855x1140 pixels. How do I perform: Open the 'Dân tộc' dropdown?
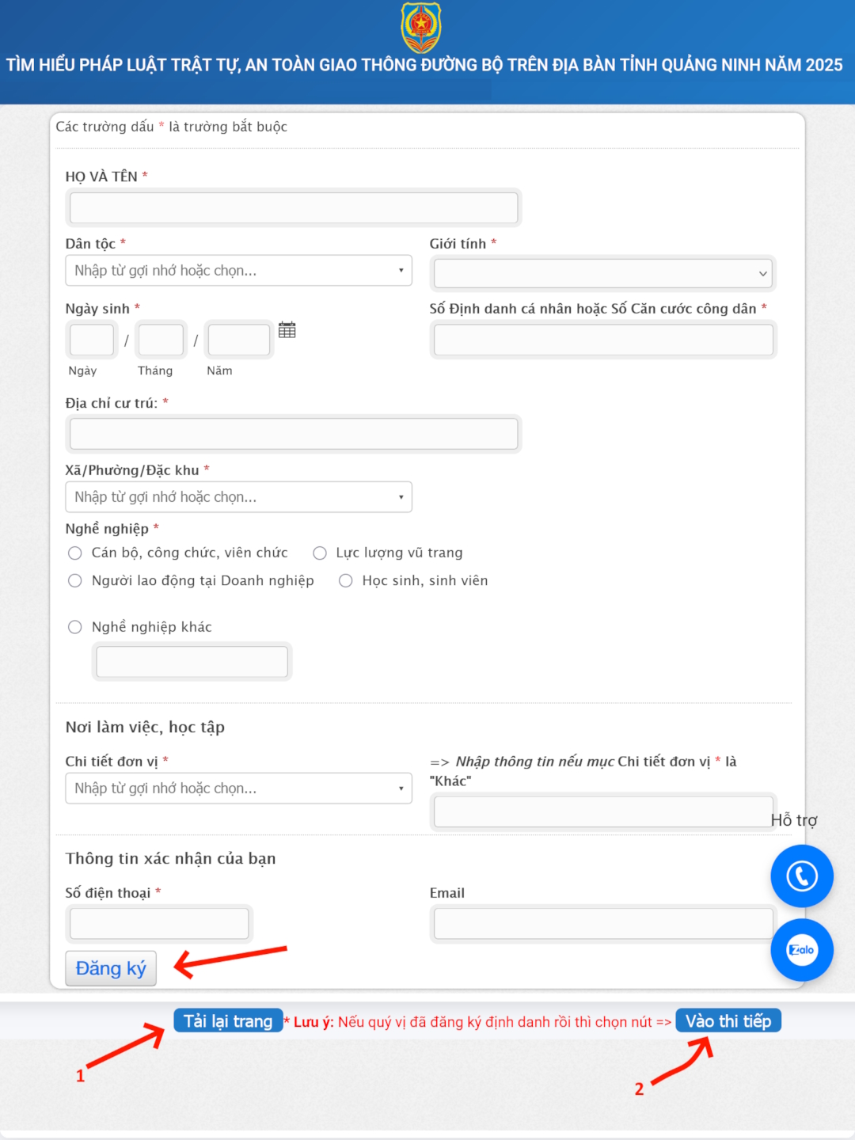[238, 271]
